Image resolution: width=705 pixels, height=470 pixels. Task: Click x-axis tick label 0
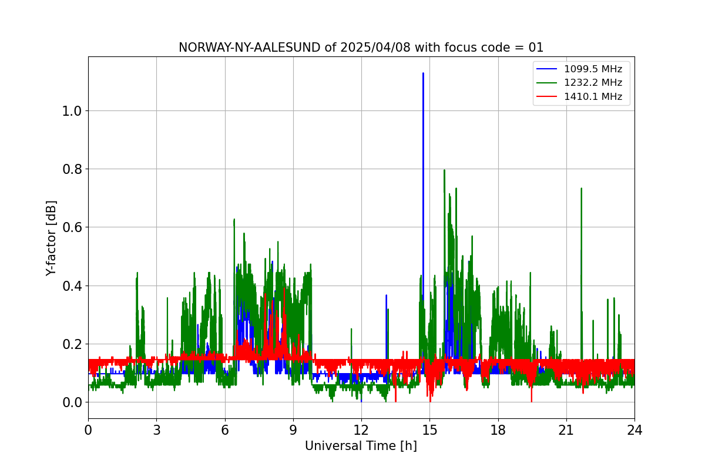[88, 430]
